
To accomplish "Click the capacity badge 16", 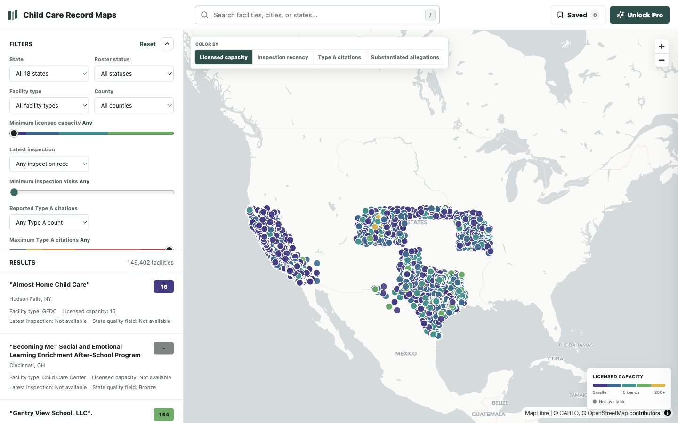I will 164,287.
